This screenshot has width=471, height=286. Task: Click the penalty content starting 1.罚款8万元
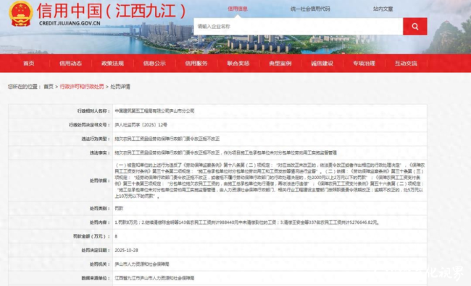tap(247, 222)
